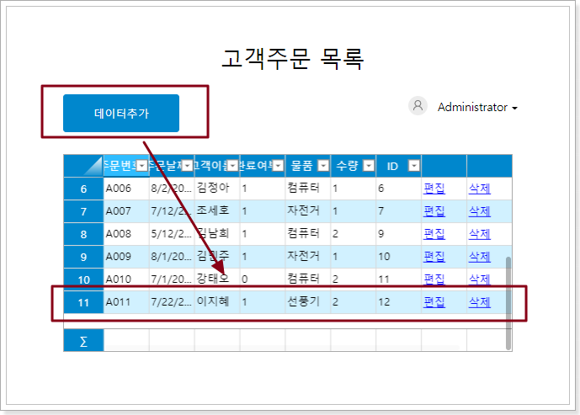This screenshot has height=415, width=580.
Task: Click the Σ summary row header
Action: coord(83,341)
